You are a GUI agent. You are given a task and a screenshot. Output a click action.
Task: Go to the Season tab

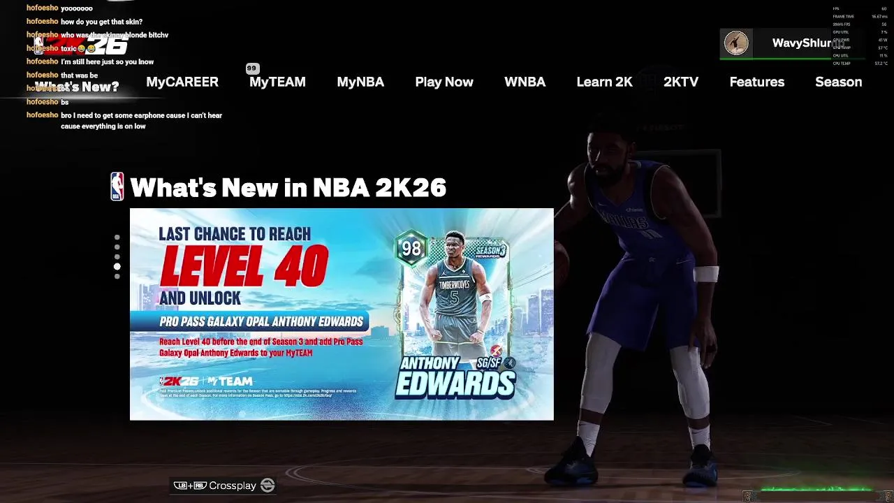pyautogui.click(x=838, y=82)
